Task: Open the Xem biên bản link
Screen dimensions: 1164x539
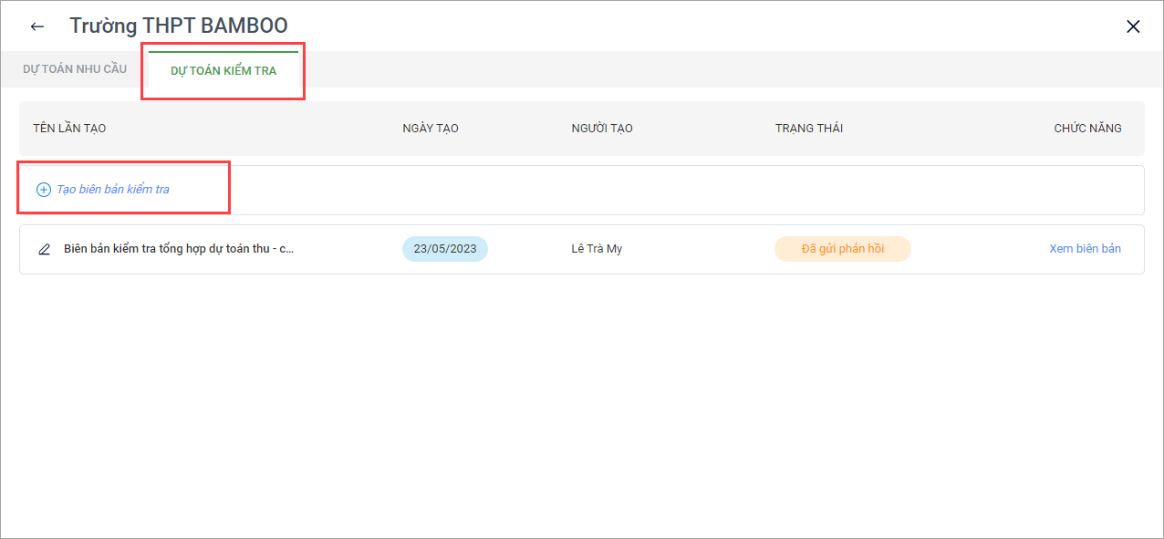Action: (x=1085, y=249)
